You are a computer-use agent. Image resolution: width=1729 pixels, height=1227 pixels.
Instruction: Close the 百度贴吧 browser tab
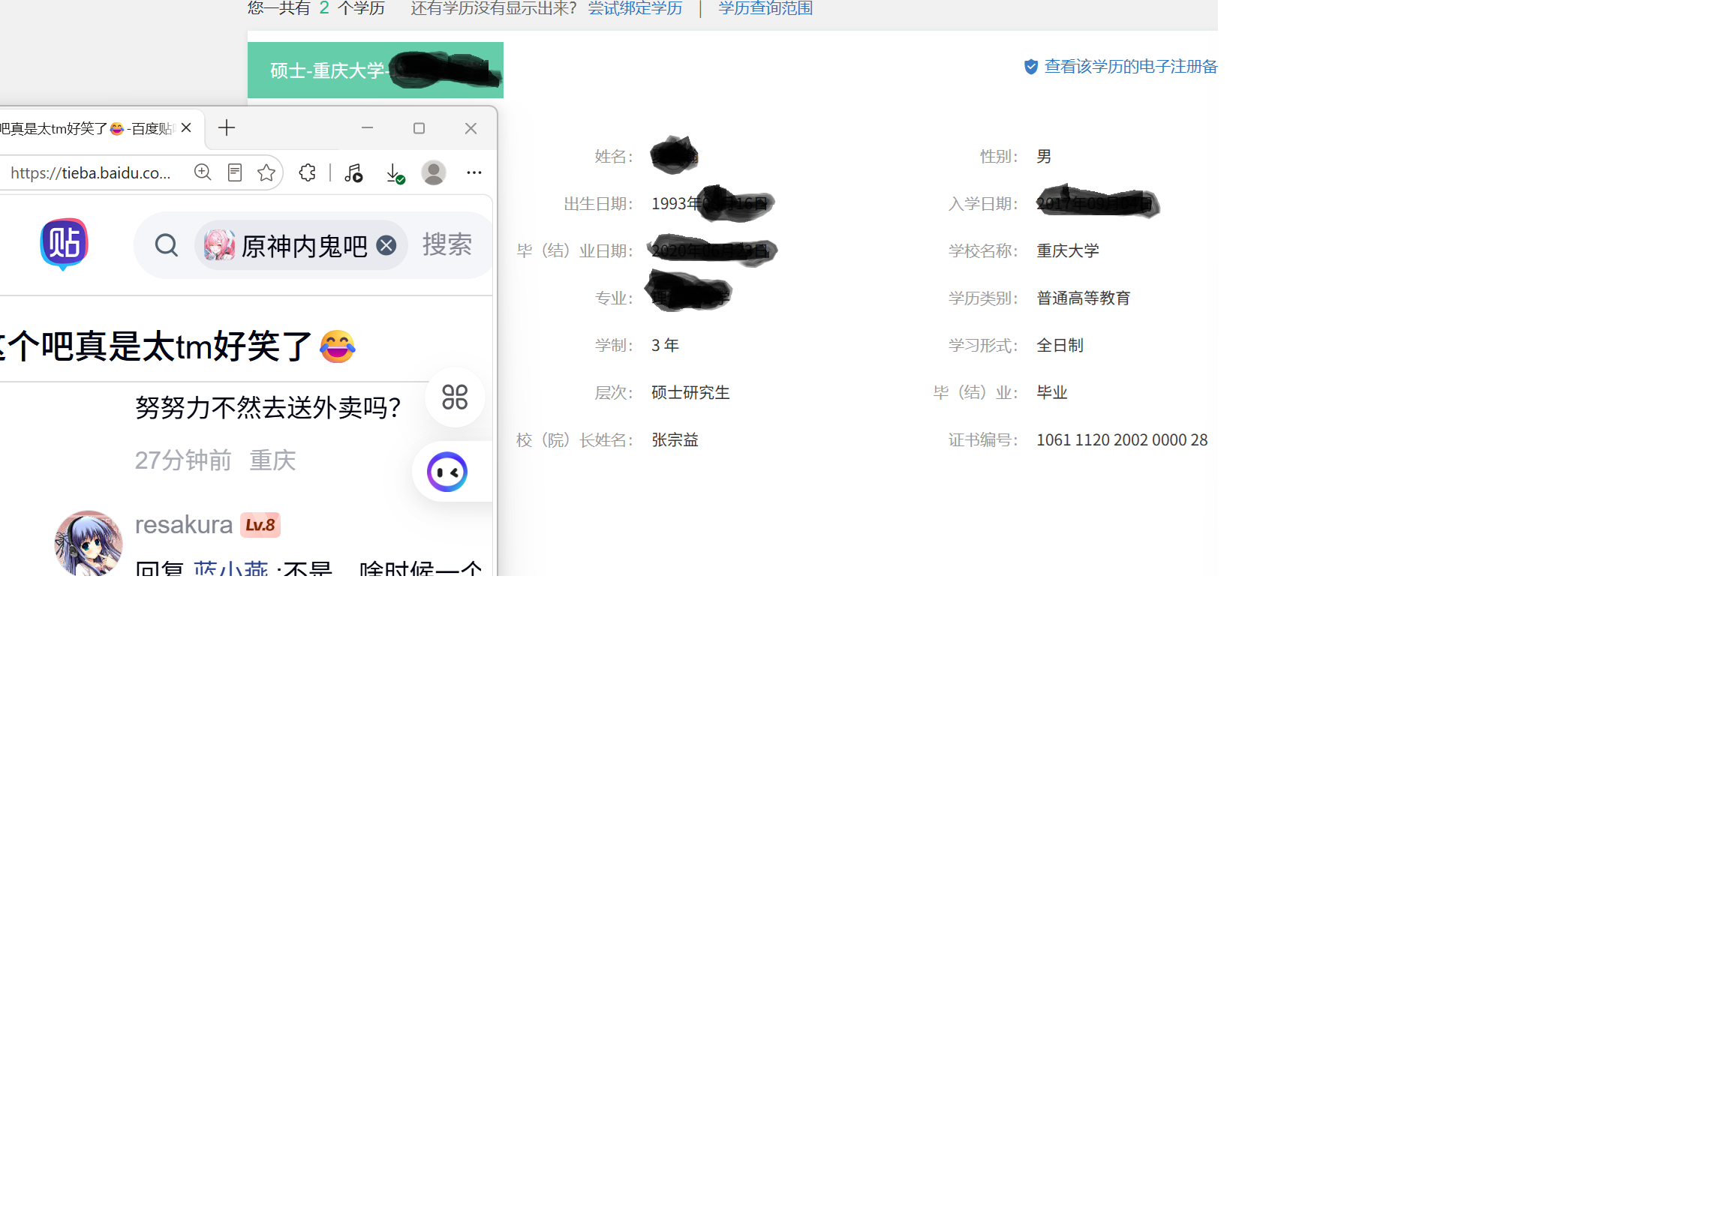187,128
